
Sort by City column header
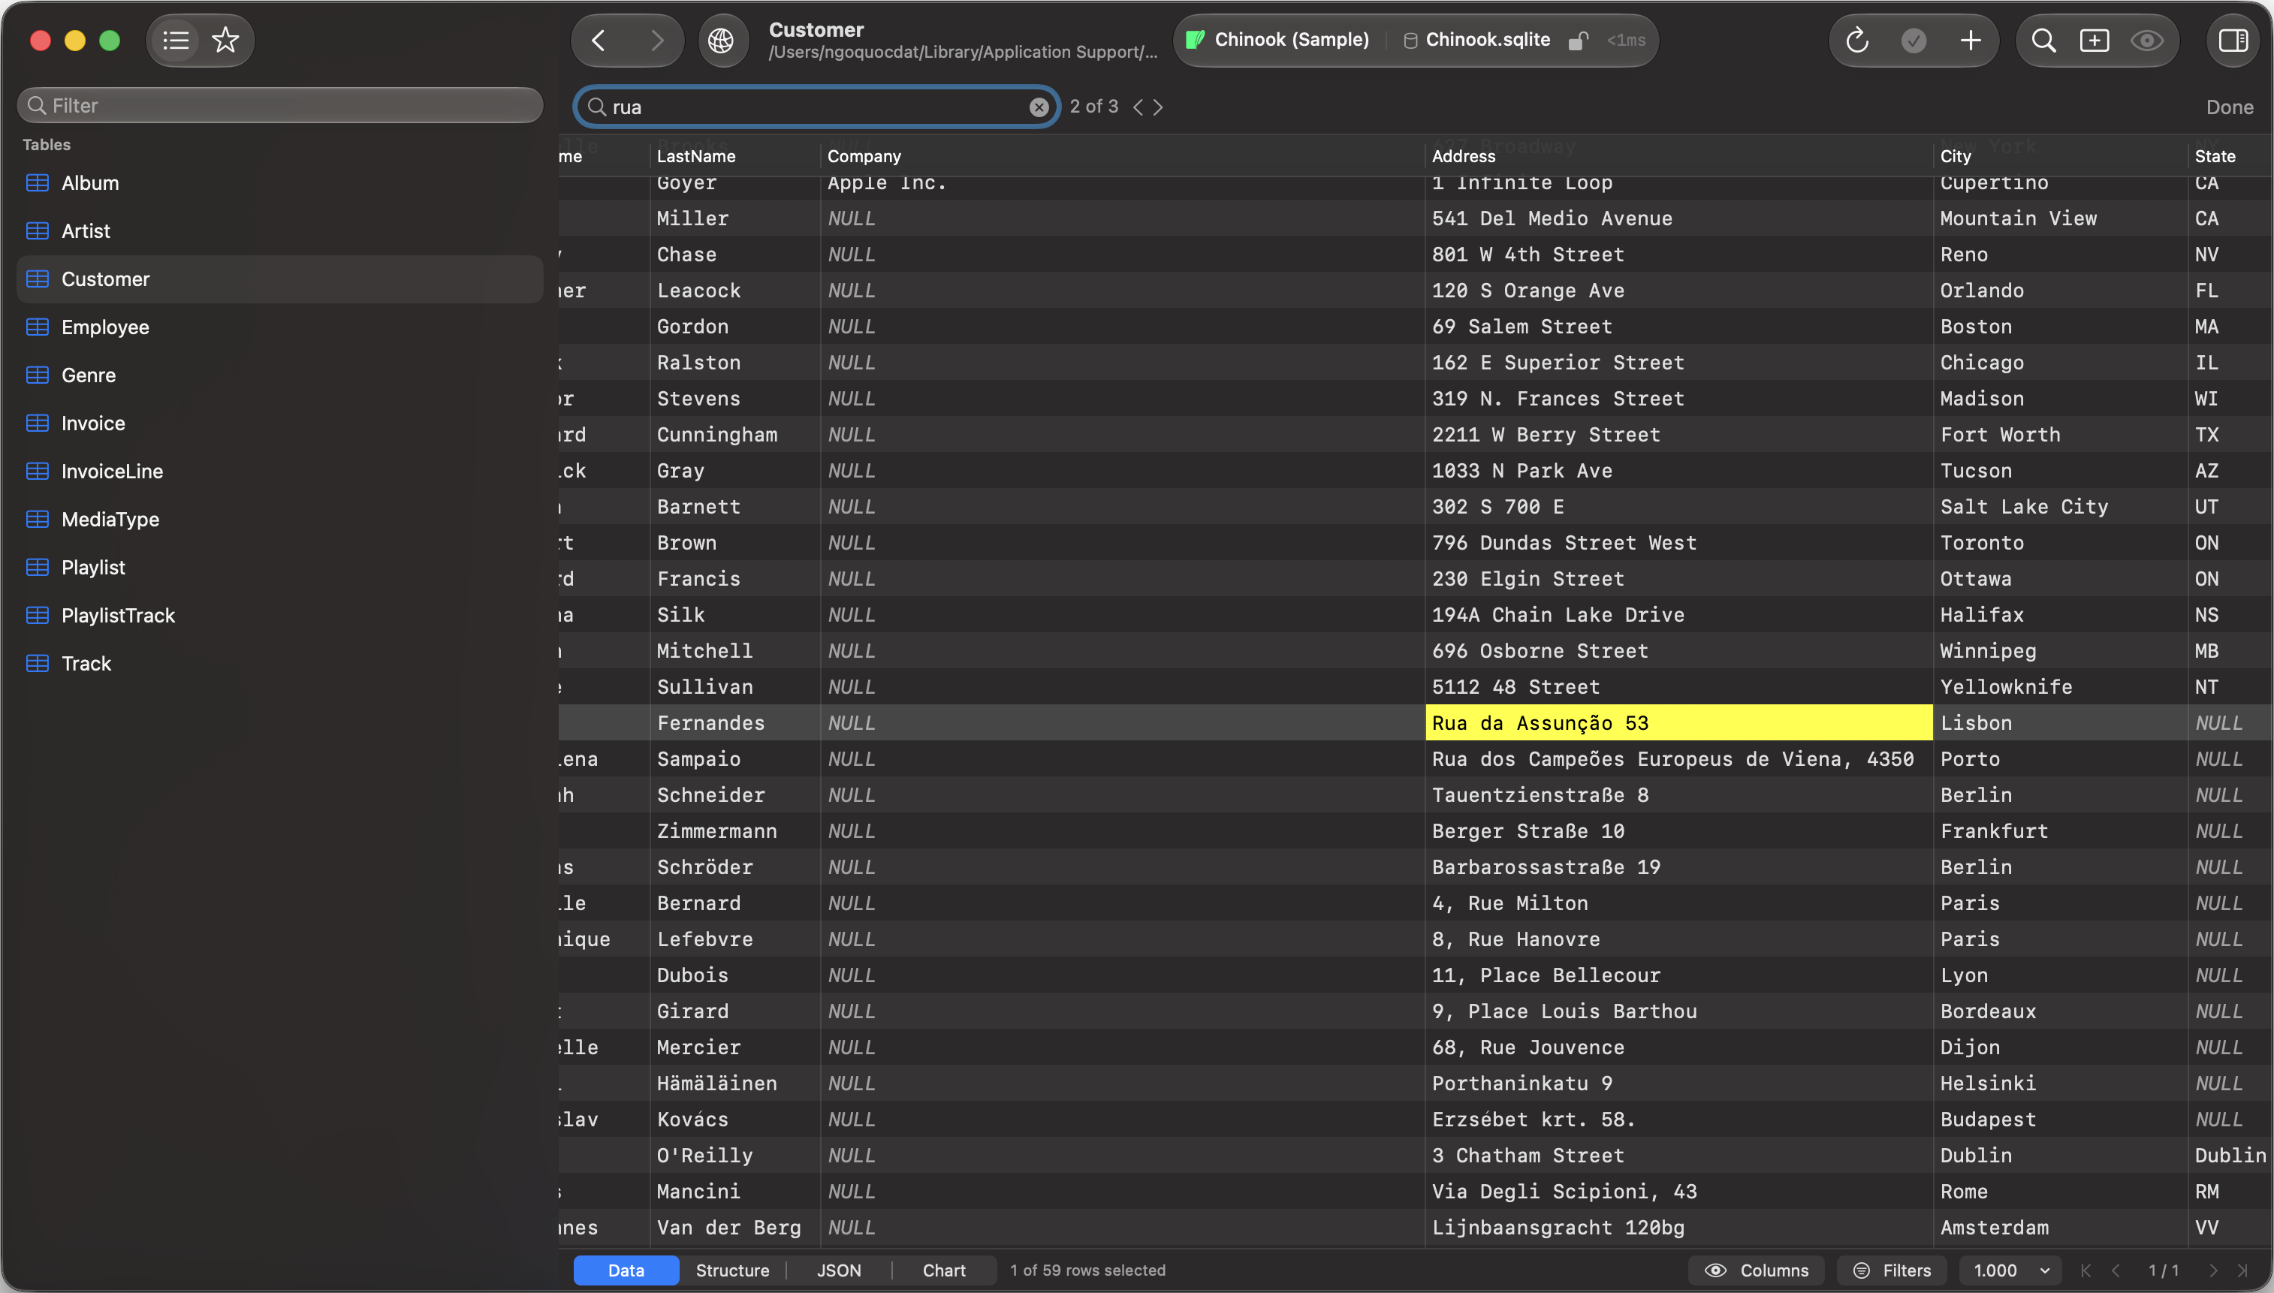[x=2060, y=156]
